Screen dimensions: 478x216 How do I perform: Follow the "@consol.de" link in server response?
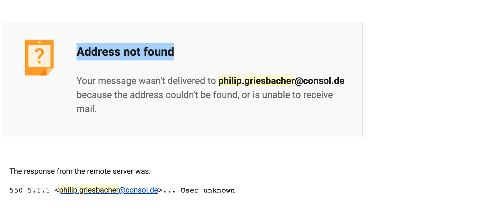point(138,190)
